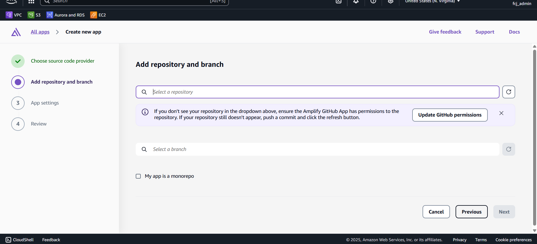Click the Amplify logo icon

point(16,32)
